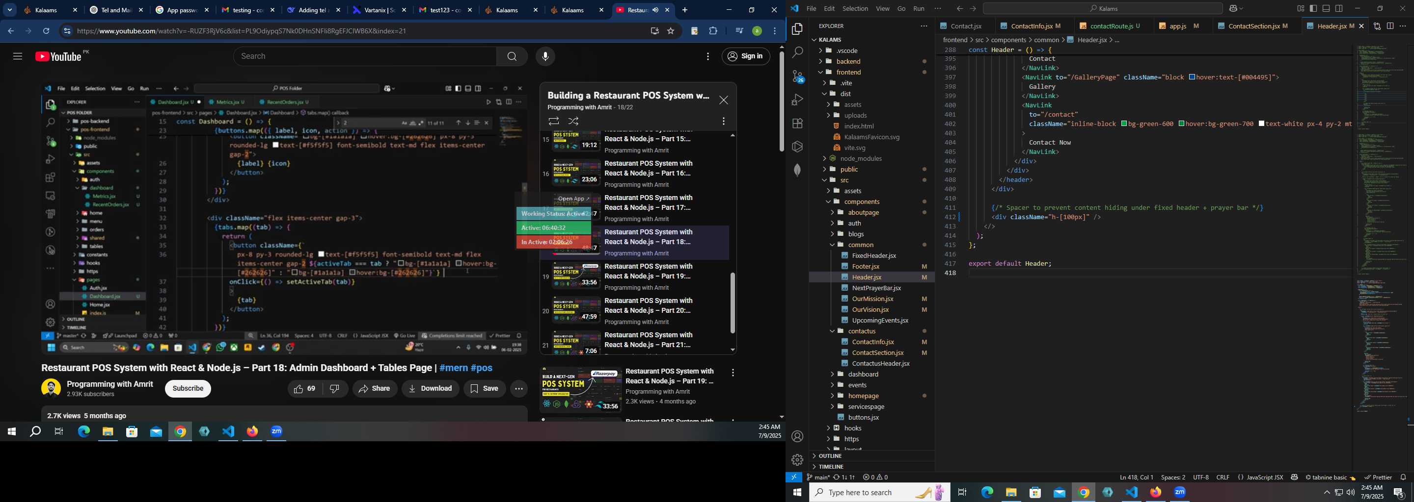Click green bg-green-600 color swatch
This screenshot has height=502, width=1414.
[x=1124, y=124]
